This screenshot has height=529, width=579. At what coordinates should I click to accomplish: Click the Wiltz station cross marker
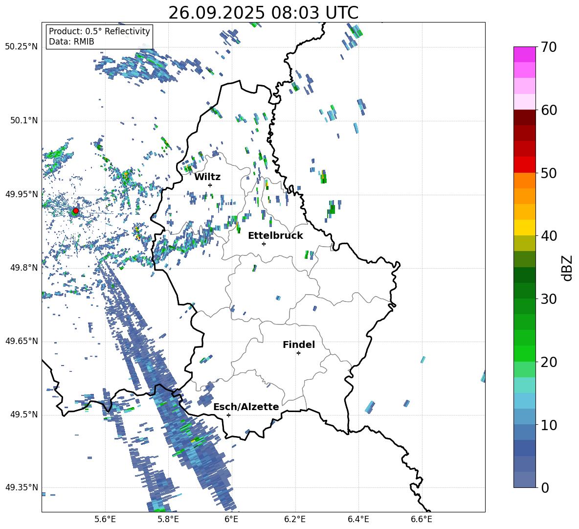coord(210,185)
